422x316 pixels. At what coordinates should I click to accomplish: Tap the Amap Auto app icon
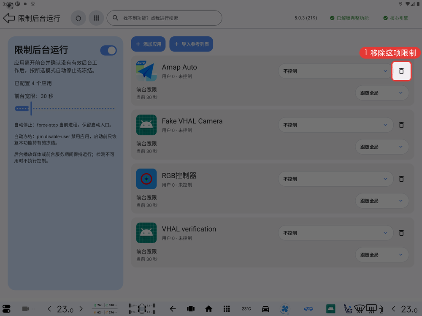click(x=146, y=71)
